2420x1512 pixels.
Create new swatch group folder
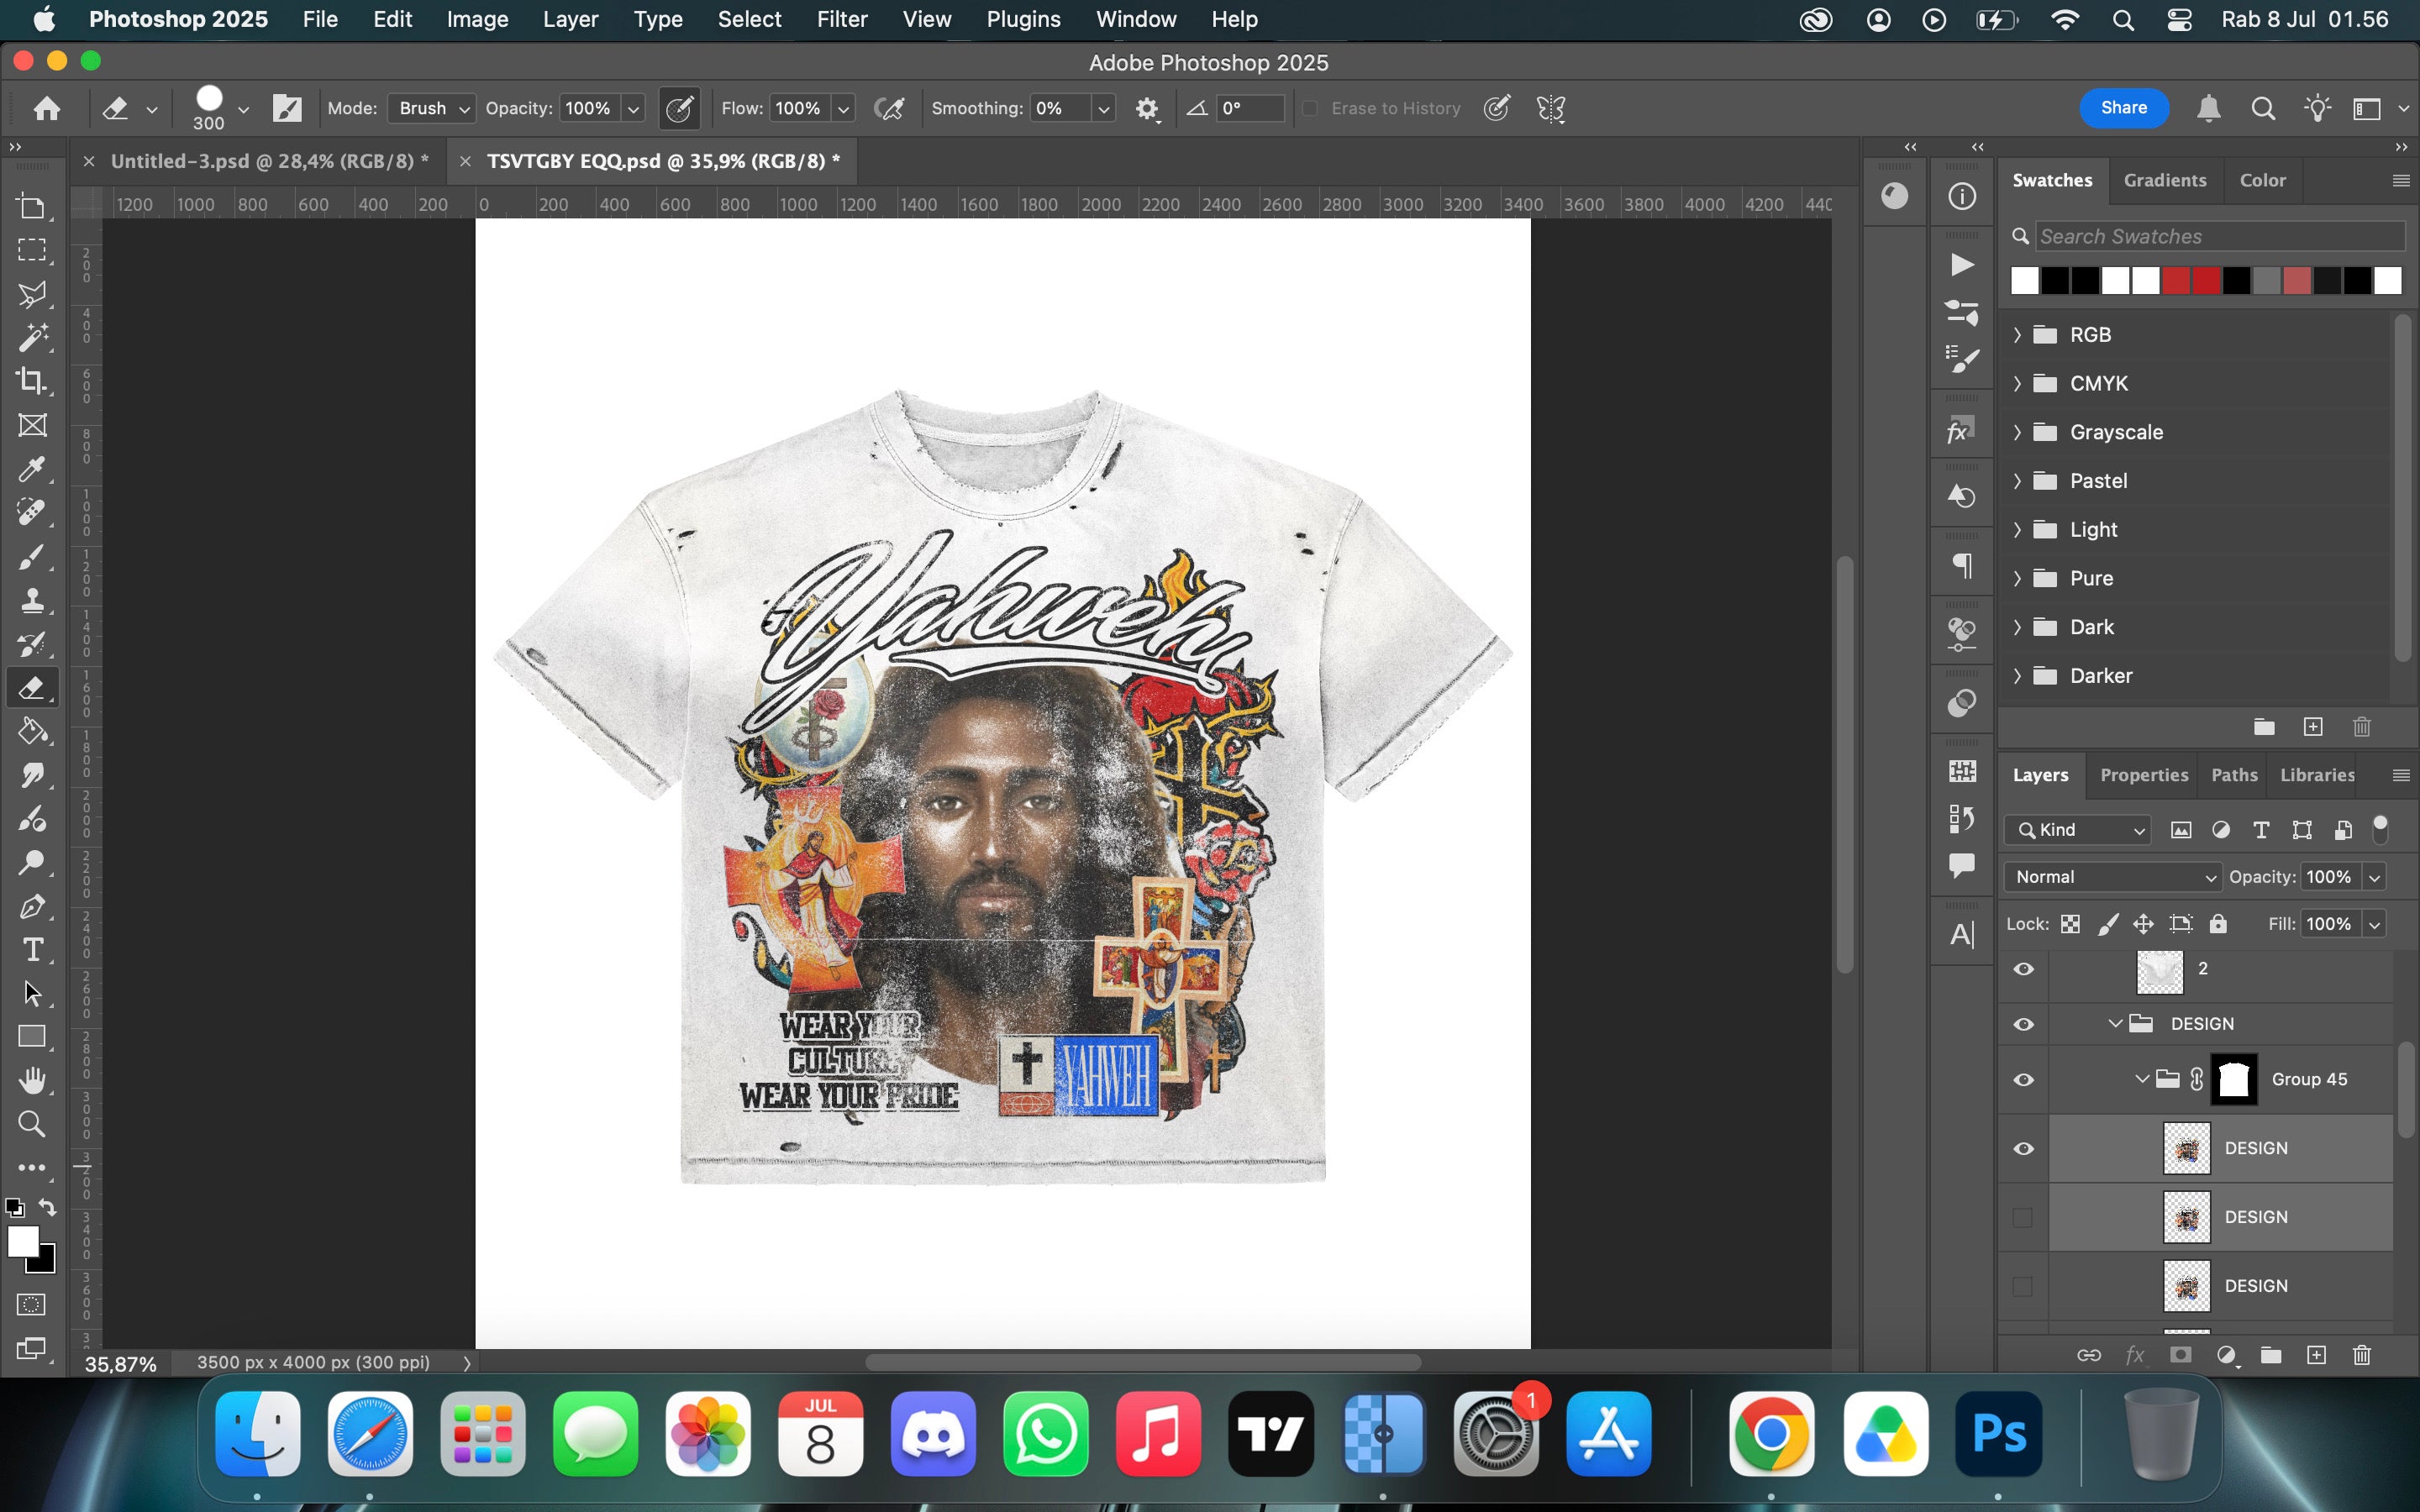click(2264, 727)
